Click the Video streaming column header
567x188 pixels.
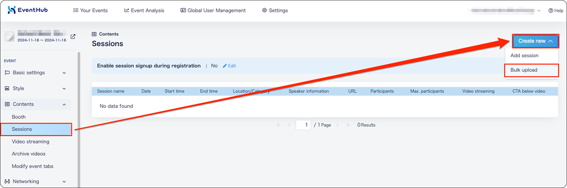point(478,91)
